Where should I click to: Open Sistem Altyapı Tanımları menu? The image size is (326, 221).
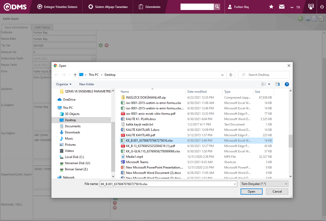click(108, 7)
